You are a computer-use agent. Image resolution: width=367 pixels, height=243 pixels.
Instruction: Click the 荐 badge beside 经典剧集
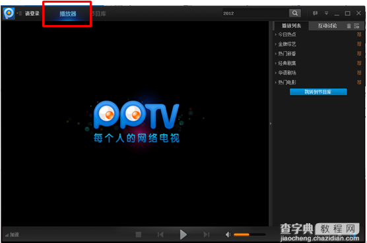click(x=359, y=63)
